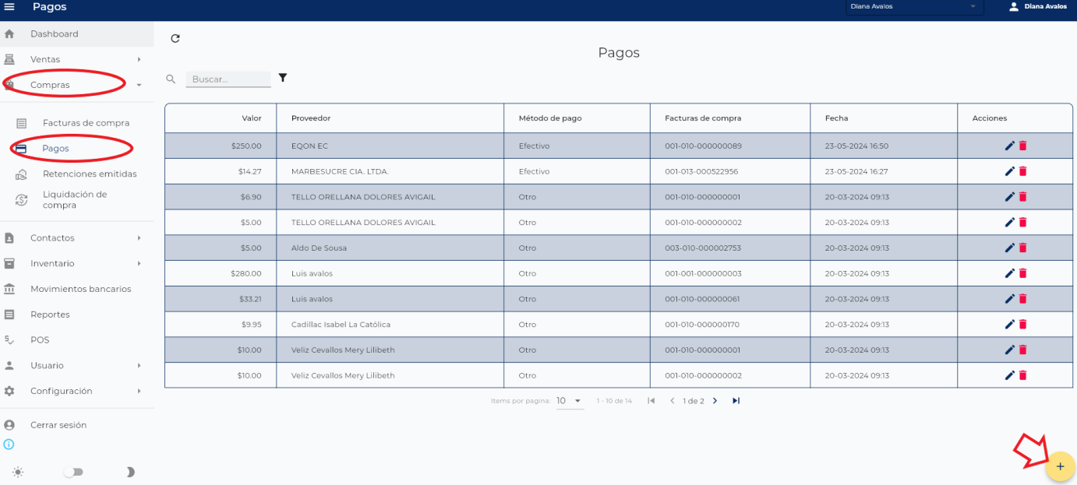Delete the Cadillac Isabel La Católica payment
Screen dimensions: 1077x485
click(1023, 324)
